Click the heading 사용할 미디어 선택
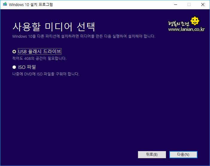Screen dimensions: 210x166 54,27
